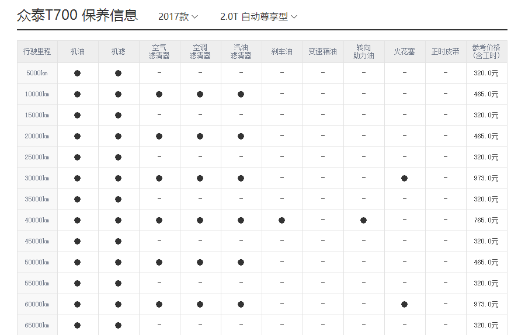Click the 空调滤清器 column header
518x335 pixels.
click(200, 51)
